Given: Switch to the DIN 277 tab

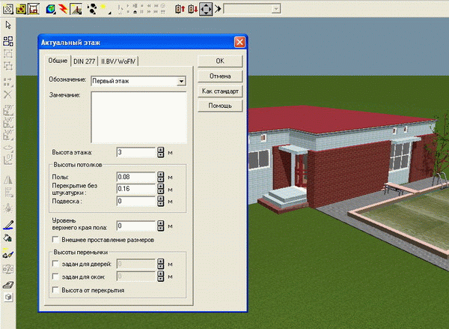Looking at the screenshot, I should [x=85, y=61].
